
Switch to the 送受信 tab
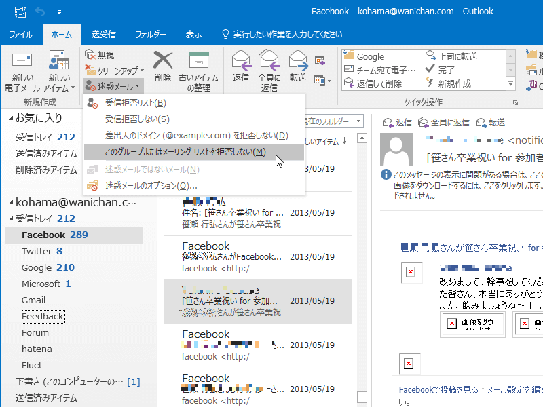[x=104, y=35]
